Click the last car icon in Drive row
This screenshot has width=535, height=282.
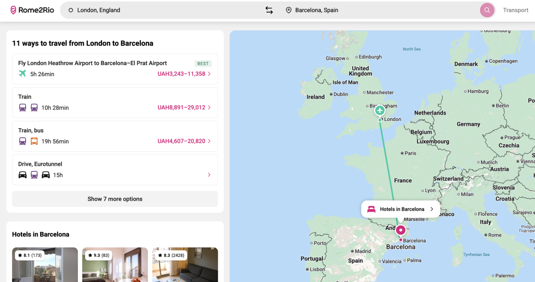click(x=46, y=175)
